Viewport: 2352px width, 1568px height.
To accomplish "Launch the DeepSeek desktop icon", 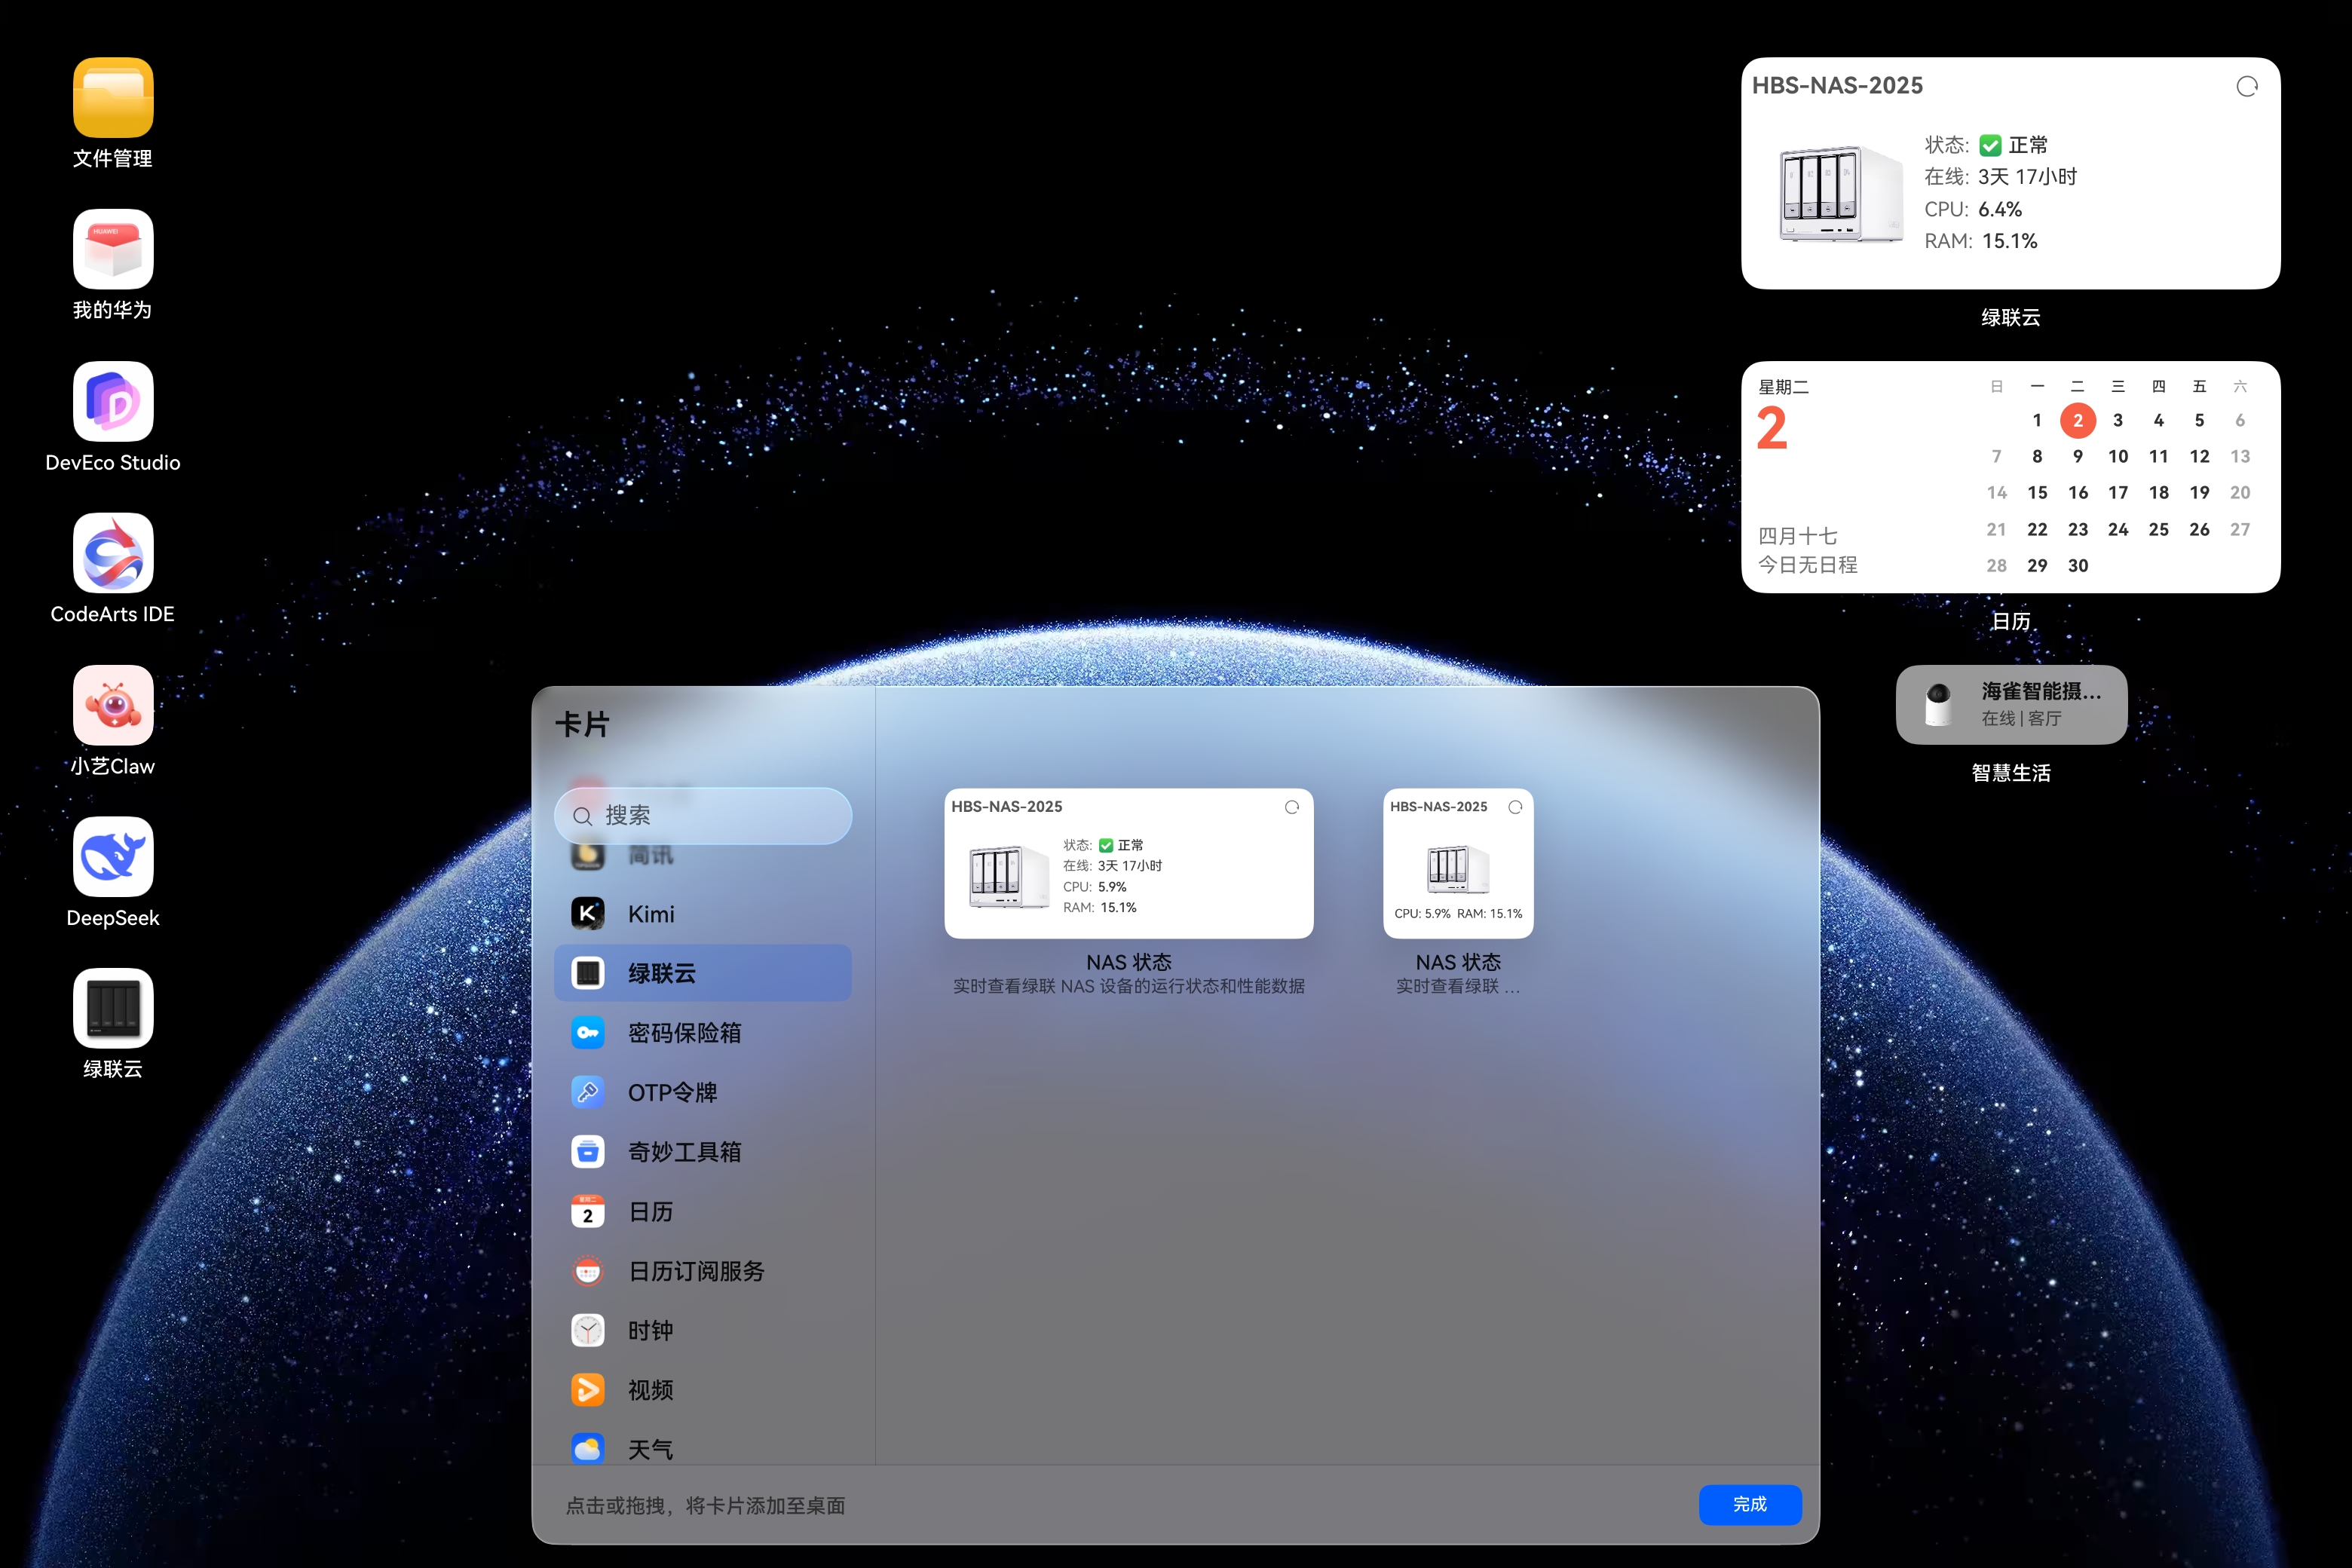I will [x=113, y=857].
